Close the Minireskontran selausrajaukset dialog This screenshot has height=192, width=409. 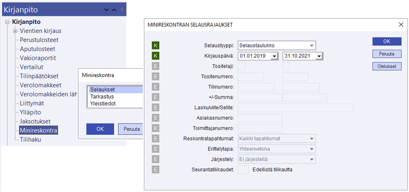tap(400, 25)
